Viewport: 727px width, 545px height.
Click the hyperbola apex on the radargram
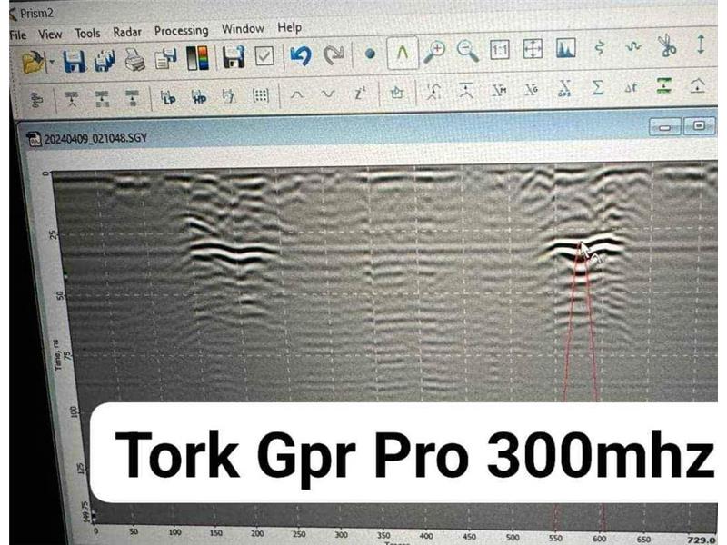[x=580, y=244]
